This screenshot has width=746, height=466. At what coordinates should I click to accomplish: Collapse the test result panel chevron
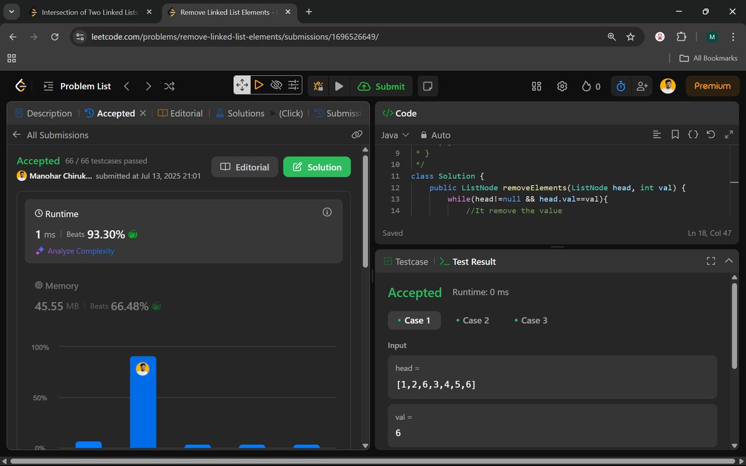729,262
